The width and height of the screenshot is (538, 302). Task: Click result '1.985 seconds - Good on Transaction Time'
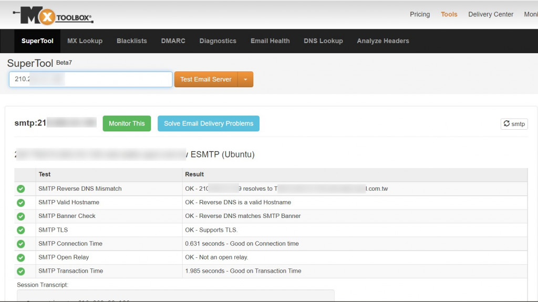[243, 271]
